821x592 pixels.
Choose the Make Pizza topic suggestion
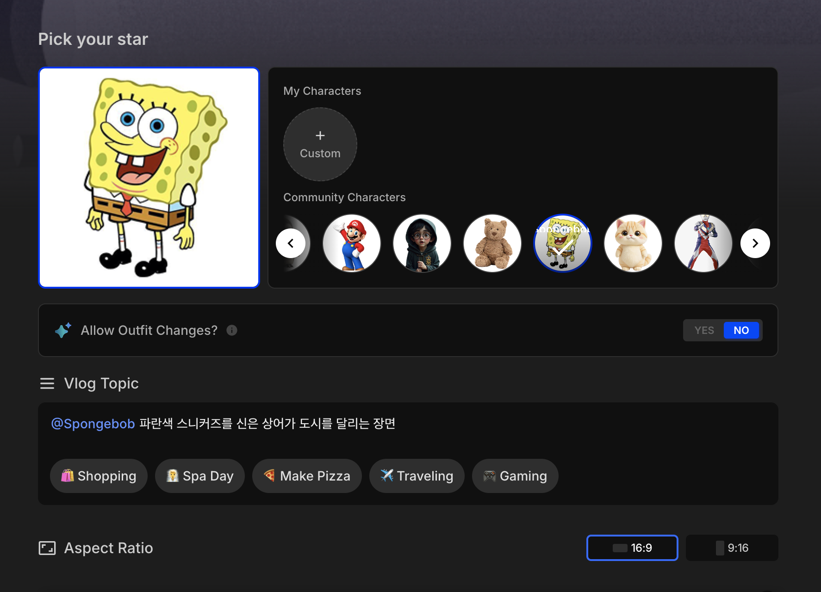pyautogui.click(x=307, y=476)
